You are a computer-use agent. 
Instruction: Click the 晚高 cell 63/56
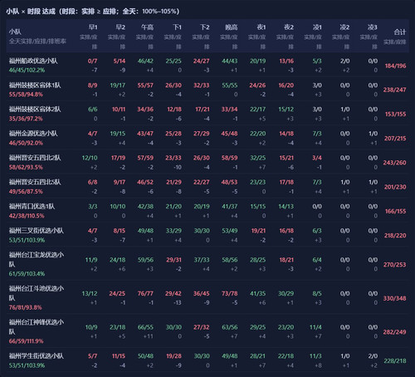pyautogui.click(x=230, y=327)
